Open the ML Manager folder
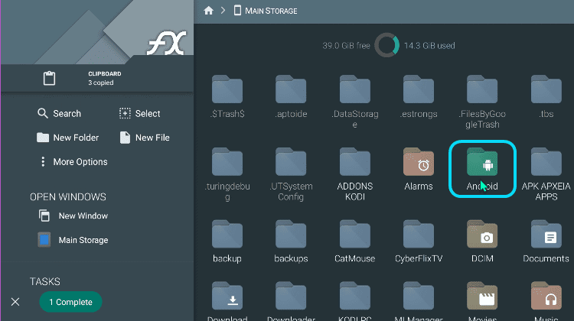574x321 pixels. tap(419, 301)
